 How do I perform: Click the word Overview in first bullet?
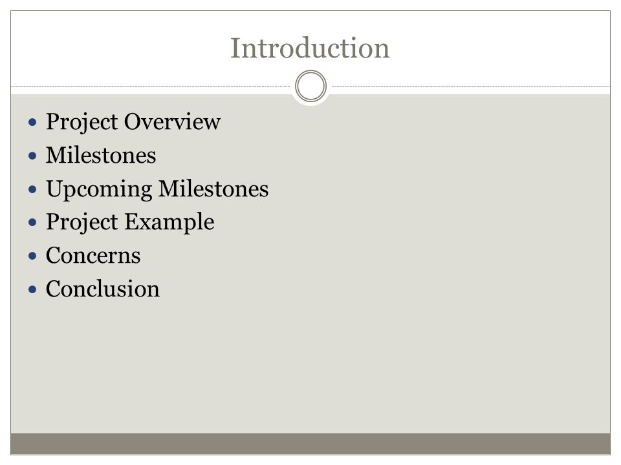[172, 121]
